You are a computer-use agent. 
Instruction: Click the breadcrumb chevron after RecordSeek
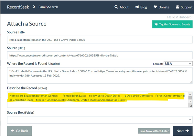(x=34, y=7)
